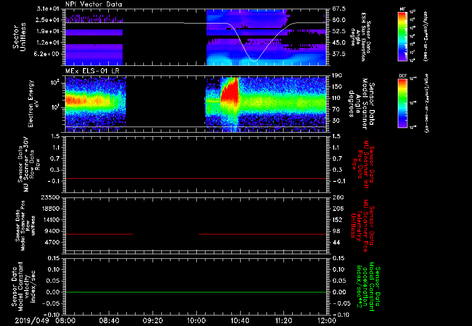This screenshot has width=472, height=326.
Task: Click the '110' scanner angle tick label
Action: coord(337,98)
